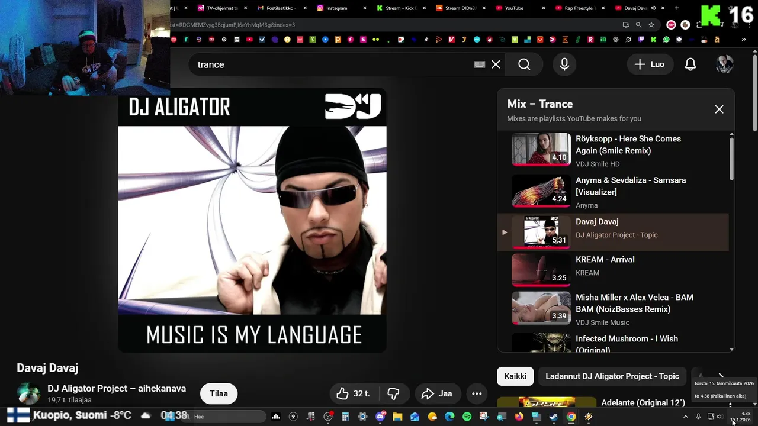Open the Snipping Tool from the taskbar
Image resolution: width=758 pixels, height=426 pixels.
click(484, 417)
